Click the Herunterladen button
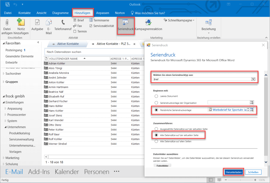This screenshot has width=270, height=183. 234,172
